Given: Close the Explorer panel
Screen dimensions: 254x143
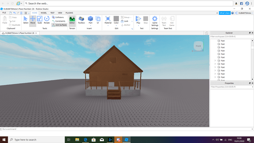Looking at the screenshot, I should coord(253,33).
